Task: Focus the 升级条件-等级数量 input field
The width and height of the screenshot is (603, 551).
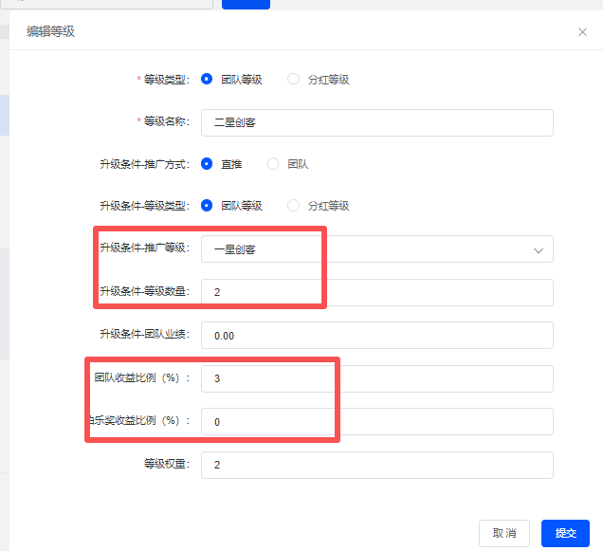Action: [x=376, y=292]
